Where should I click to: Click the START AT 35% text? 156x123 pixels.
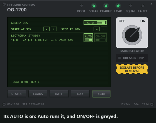(21, 29)
